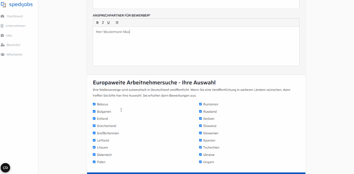Toggle bold formatting in editor toolbar
This screenshot has height=174, width=354.
point(97,23)
